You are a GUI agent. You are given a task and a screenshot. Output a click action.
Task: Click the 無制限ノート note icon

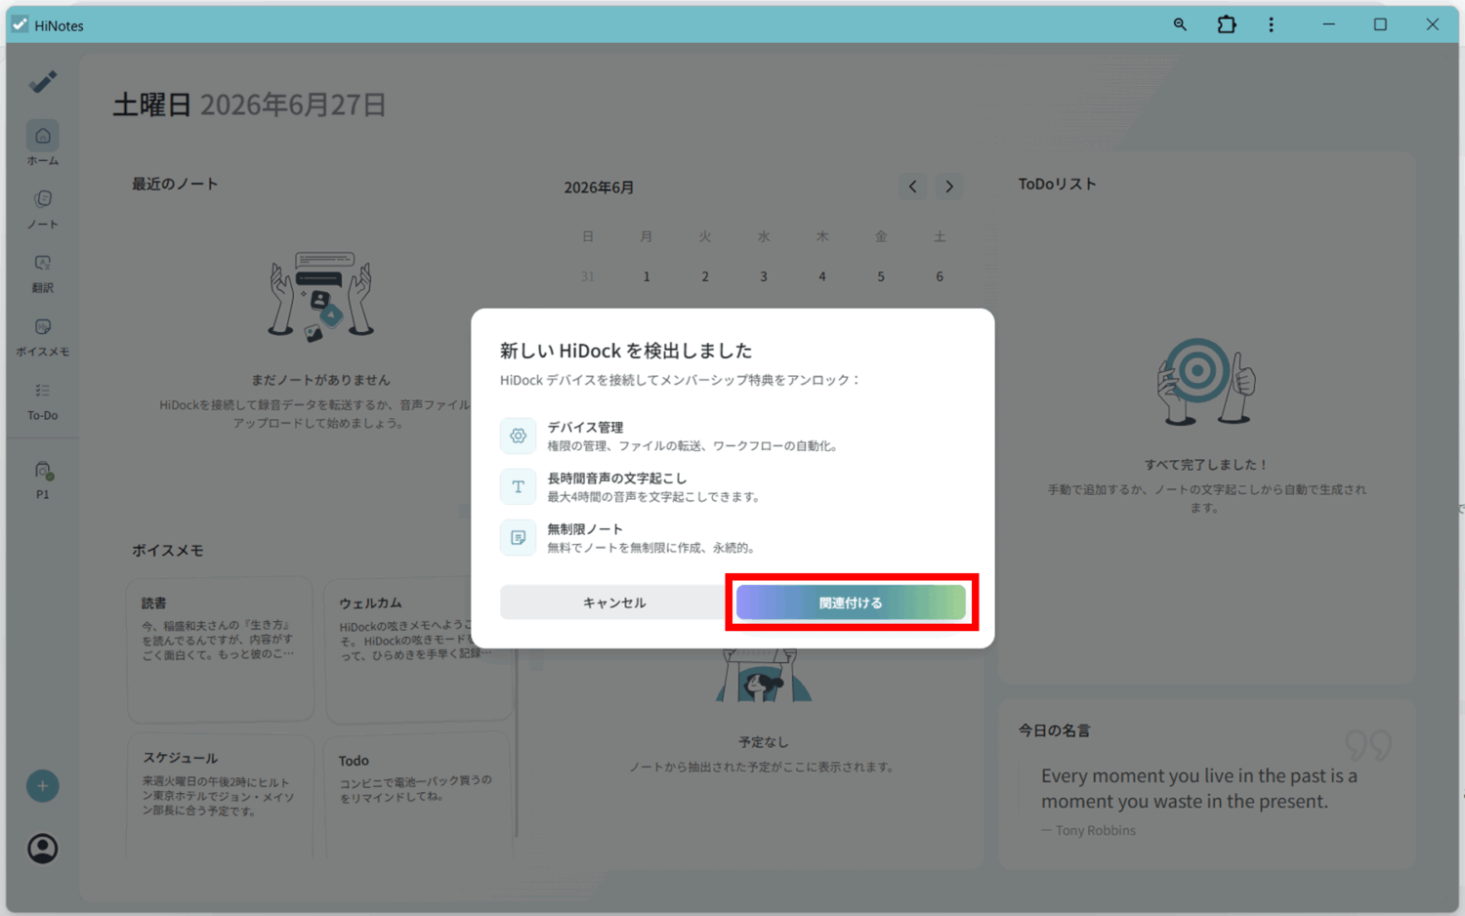click(x=518, y=537)
